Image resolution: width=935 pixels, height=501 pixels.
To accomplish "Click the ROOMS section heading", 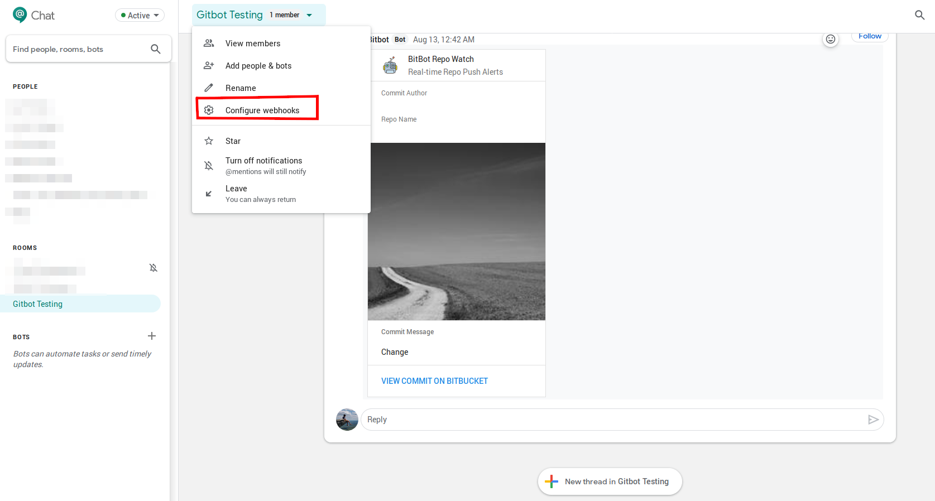I will coord(25,248).
